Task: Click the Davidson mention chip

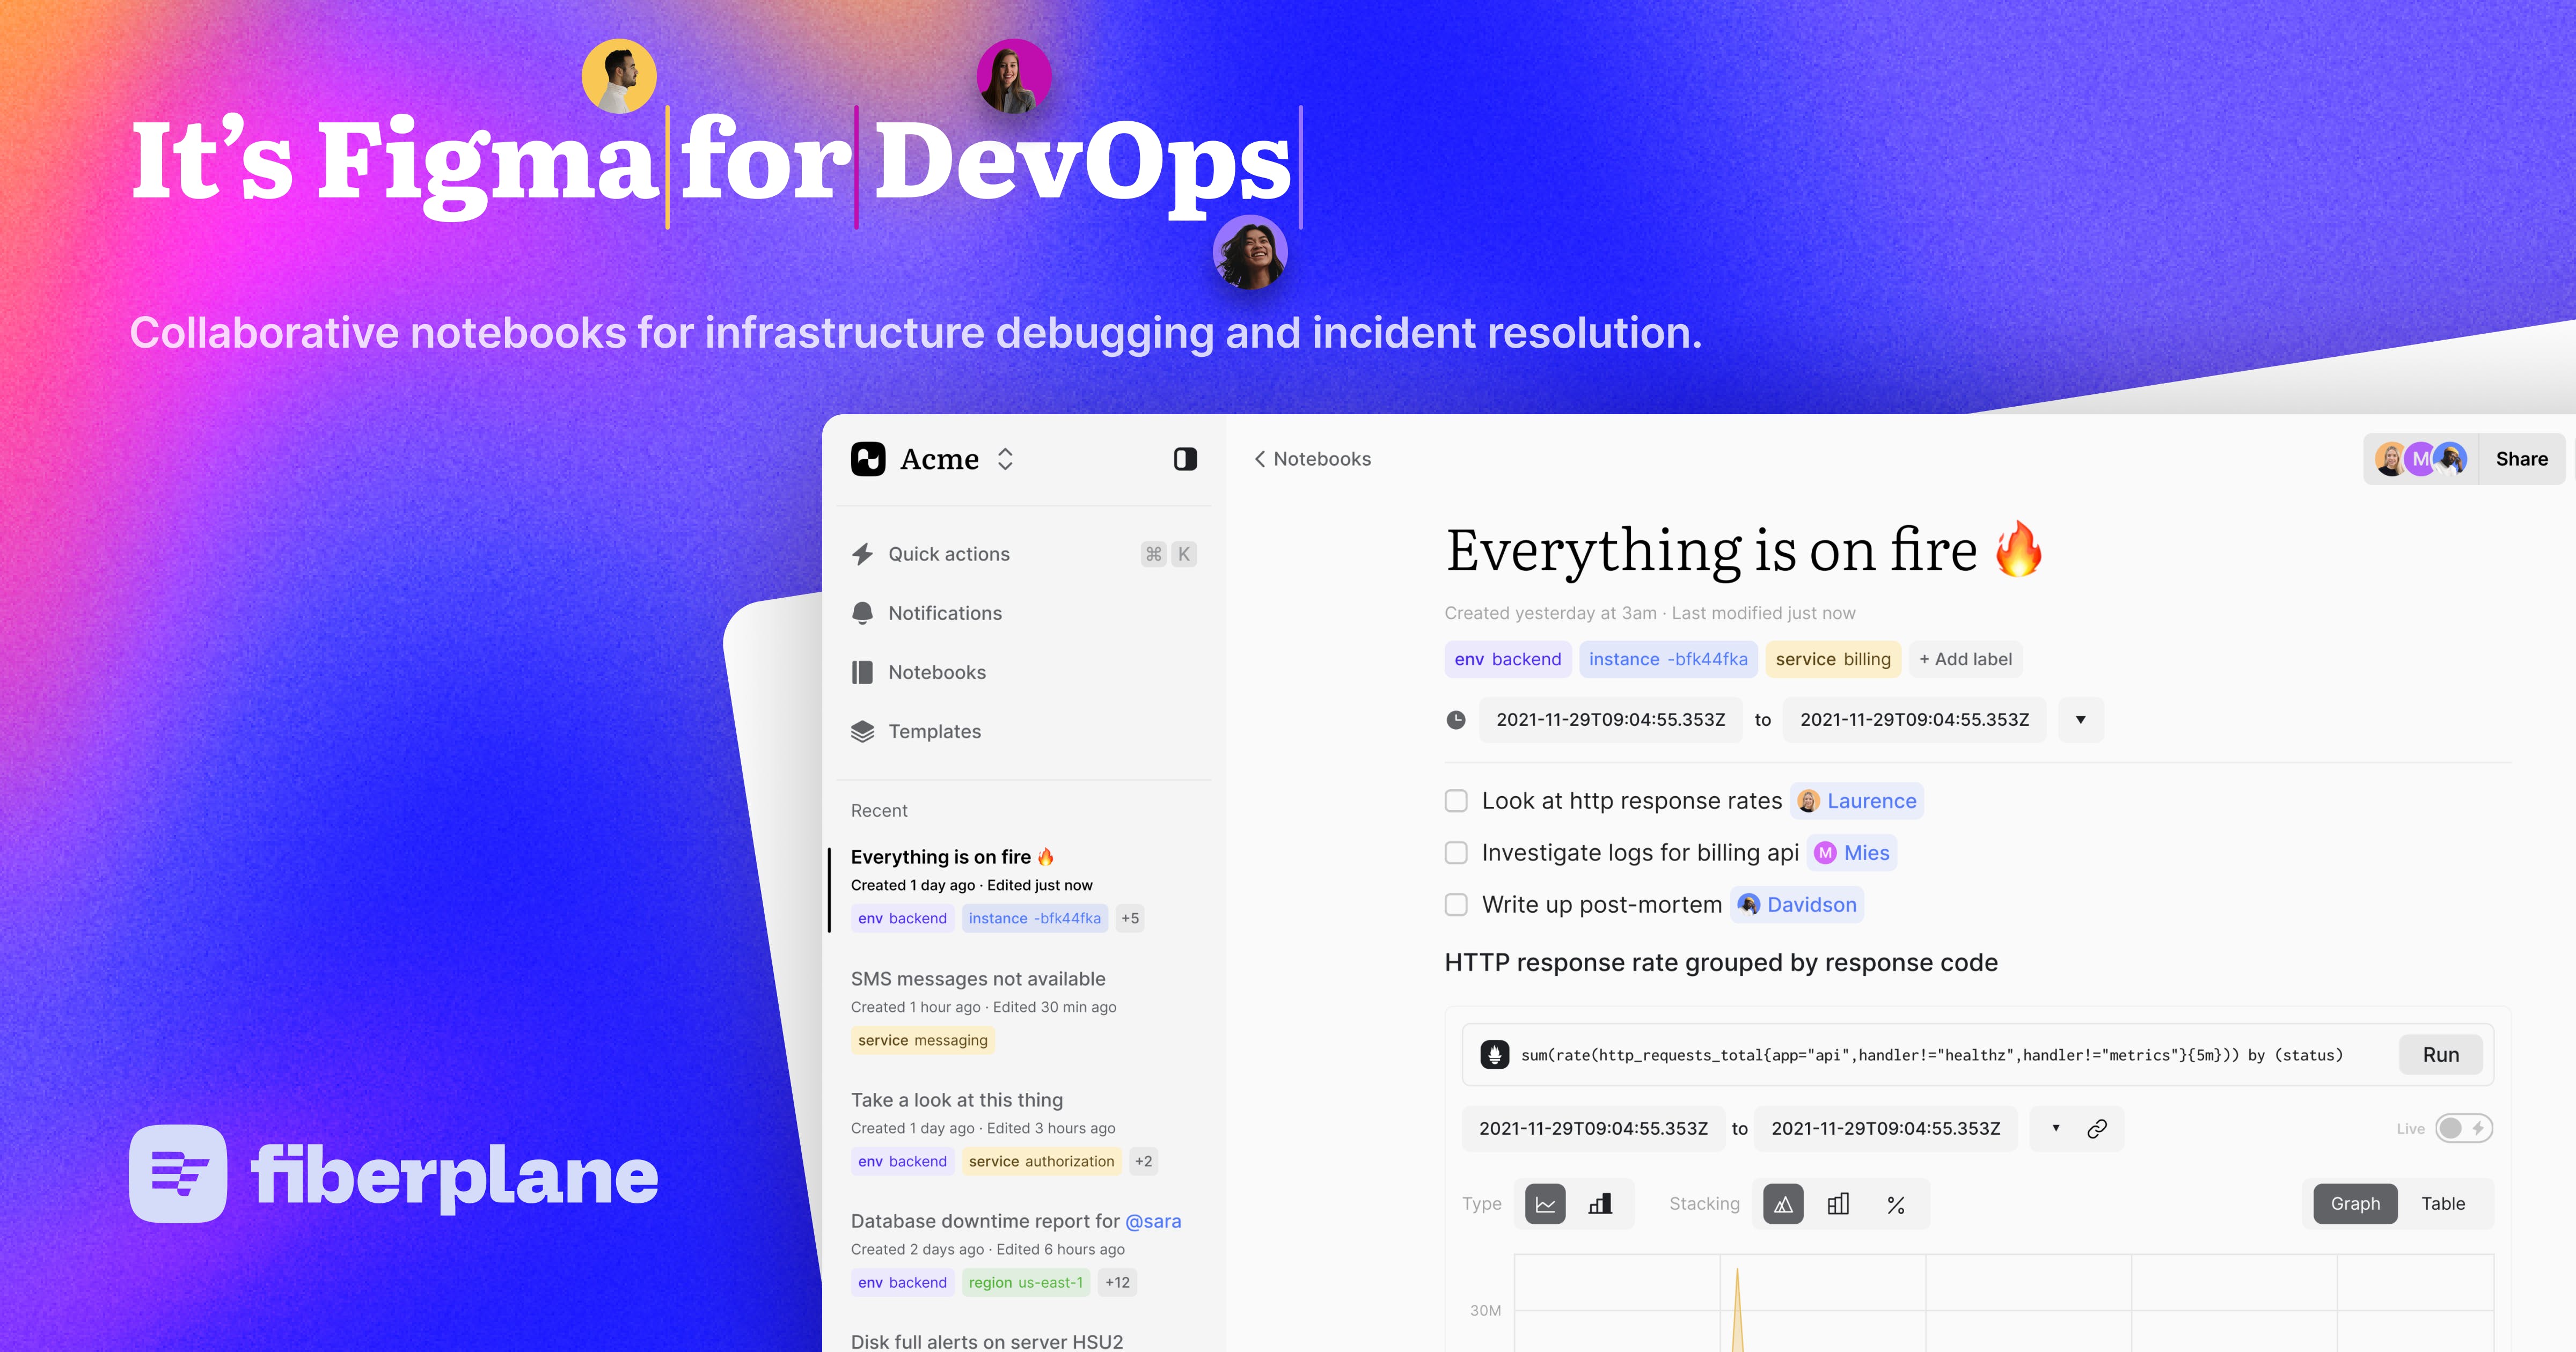Action: click(x=1797, y=905)
